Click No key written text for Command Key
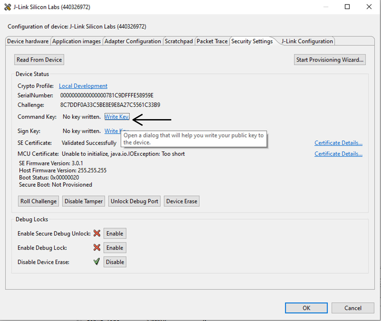 coord(82,117)
